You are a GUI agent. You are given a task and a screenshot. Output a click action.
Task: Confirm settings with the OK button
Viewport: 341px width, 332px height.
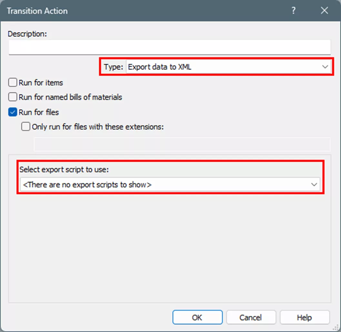(x=197, y=317)
